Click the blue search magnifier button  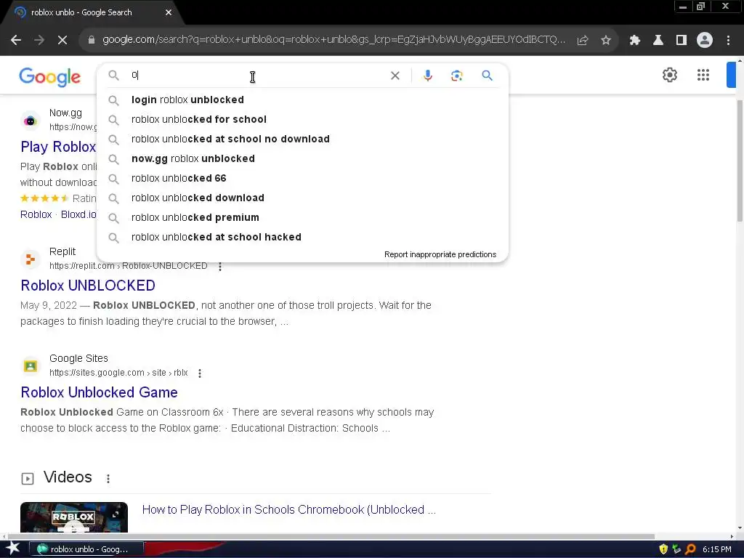(487, 76)
